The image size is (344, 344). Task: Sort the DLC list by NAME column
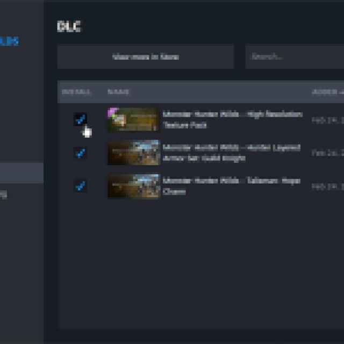tap(118, 92)
